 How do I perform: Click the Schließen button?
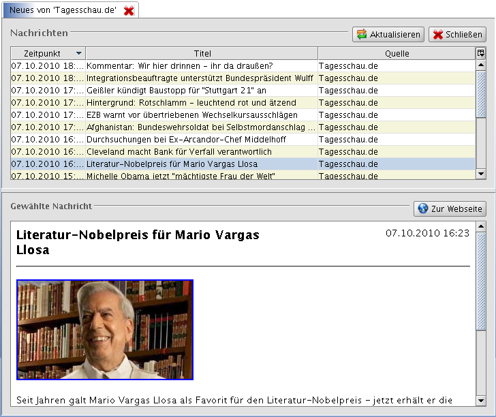tap(457, 35)
